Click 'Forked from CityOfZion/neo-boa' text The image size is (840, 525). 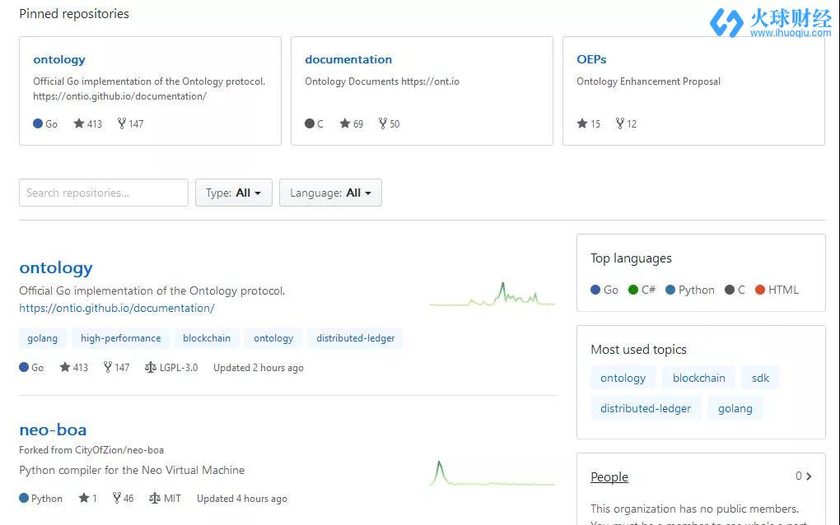tap(91, 450)
